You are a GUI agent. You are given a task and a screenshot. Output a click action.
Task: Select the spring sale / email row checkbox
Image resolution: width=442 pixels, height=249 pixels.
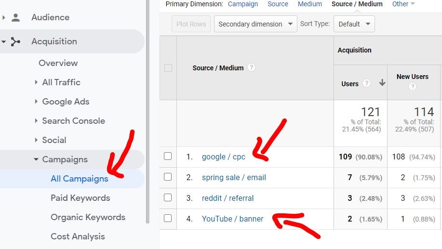(168, 177)
